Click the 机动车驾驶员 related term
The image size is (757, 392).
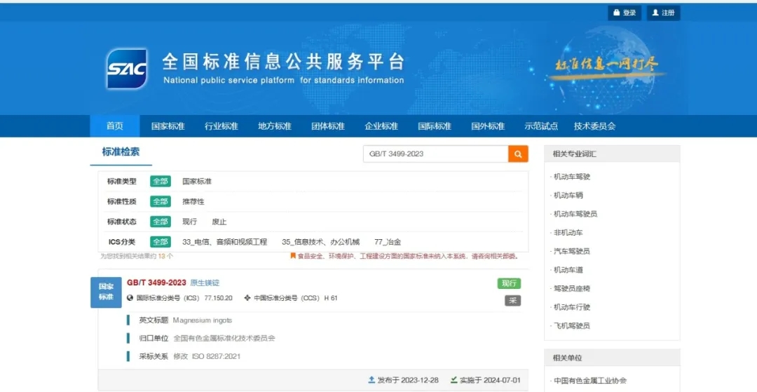tap(575, 214)
